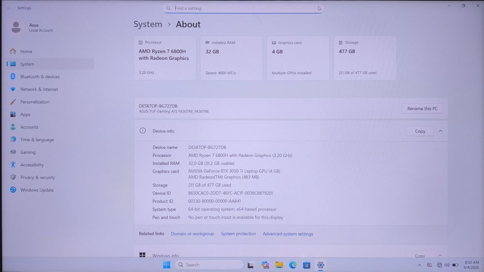The image size is (484, 272).
Task: Click the Gaming controller icon
Action: point(13,152)
